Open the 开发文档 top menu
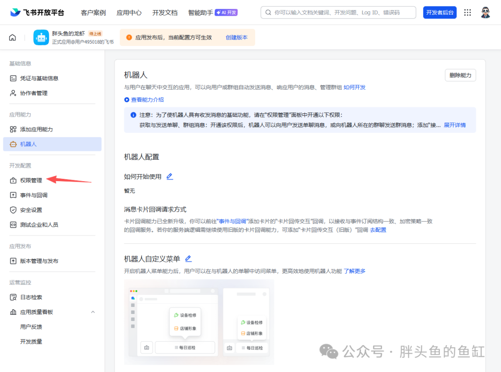 [x=165, y=13]
